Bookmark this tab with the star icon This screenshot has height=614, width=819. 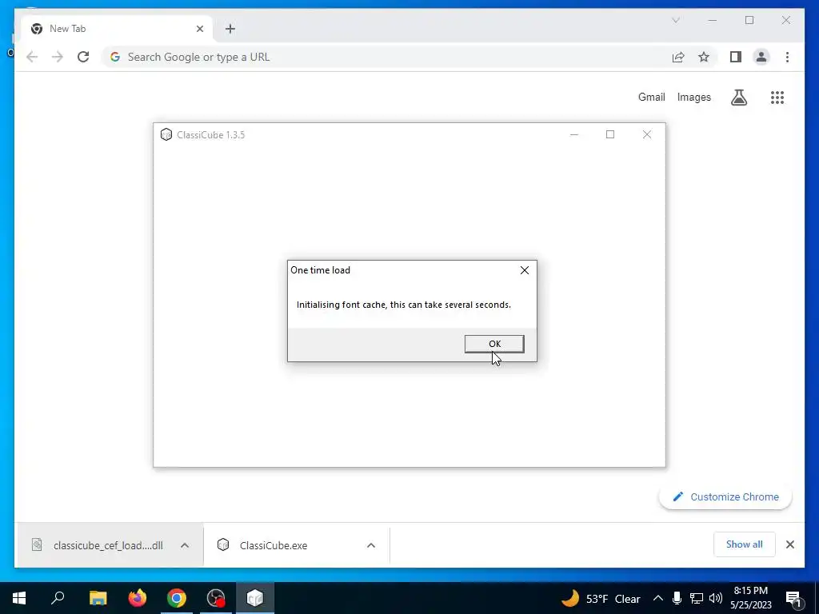(x=704, y=57)
